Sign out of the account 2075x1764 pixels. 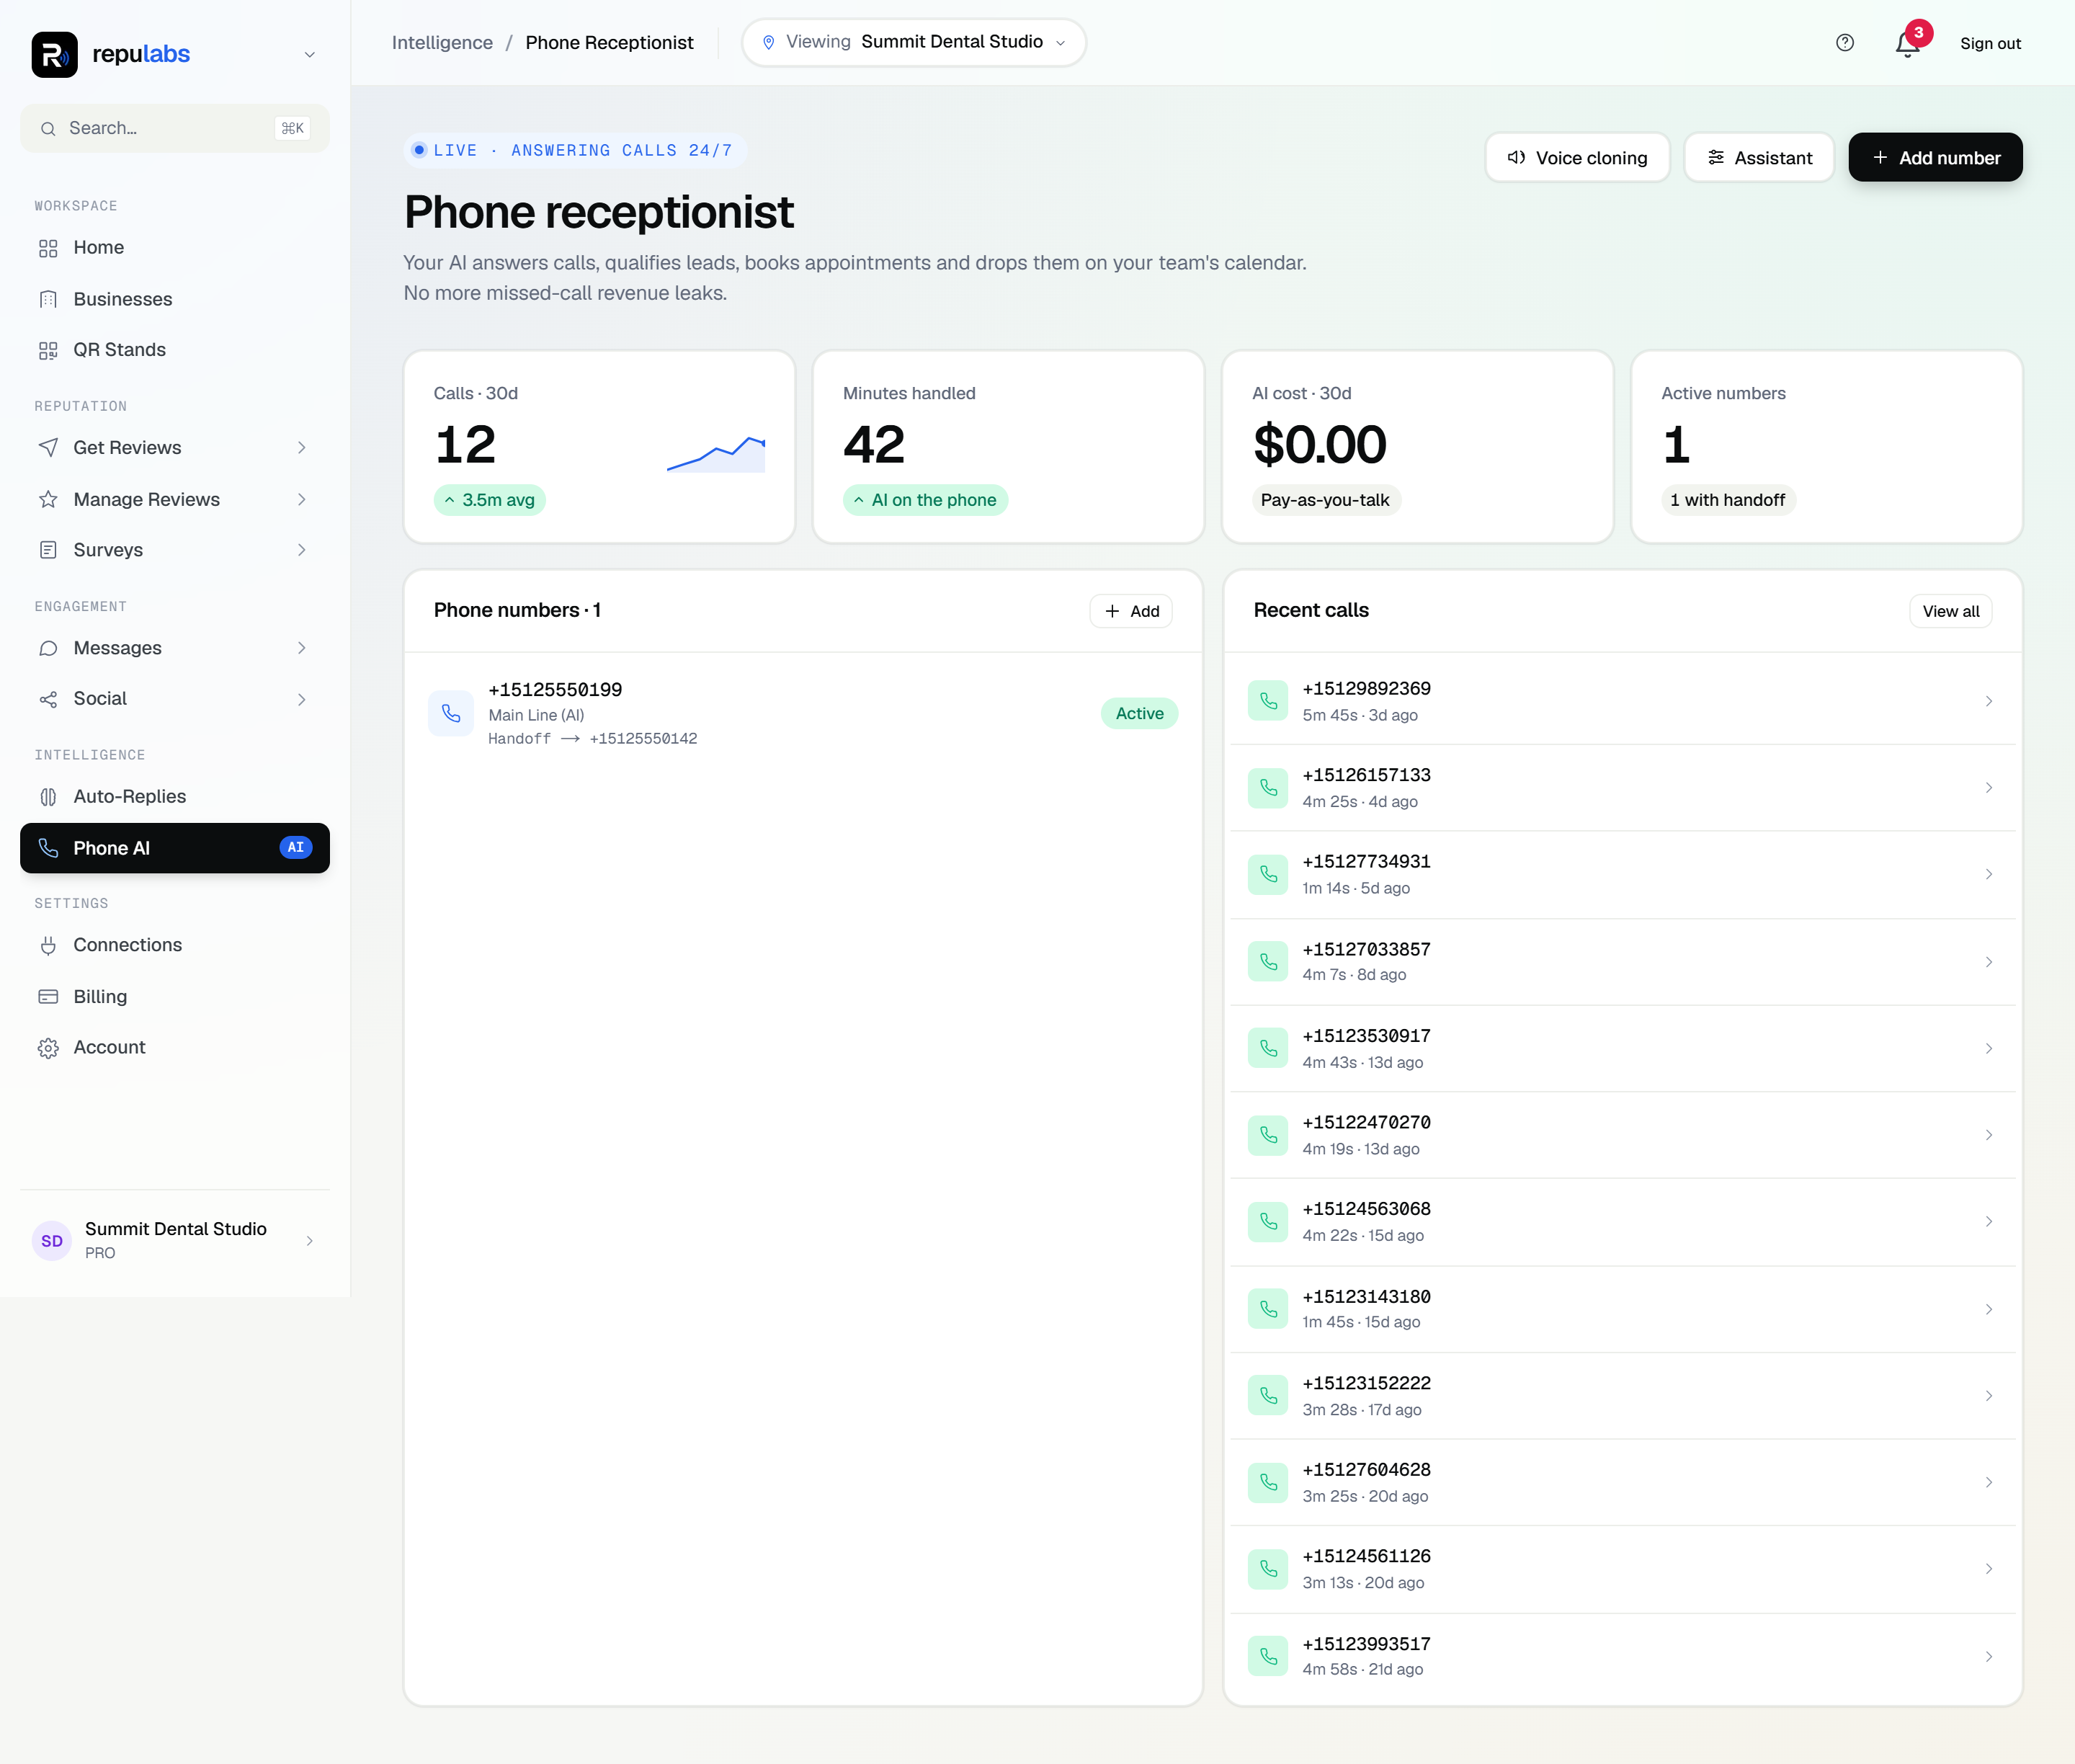(1990, 44)
